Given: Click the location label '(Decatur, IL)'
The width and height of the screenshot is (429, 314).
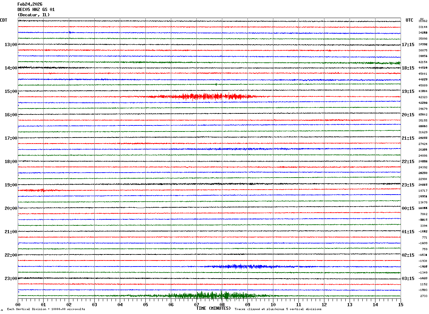Looking at the screenshot, I should pos(34,15).
